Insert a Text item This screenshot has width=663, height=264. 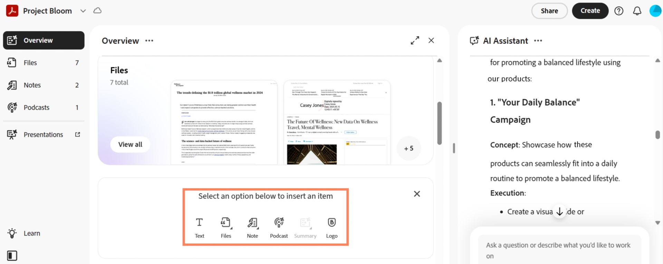click(x=199, y=228)
